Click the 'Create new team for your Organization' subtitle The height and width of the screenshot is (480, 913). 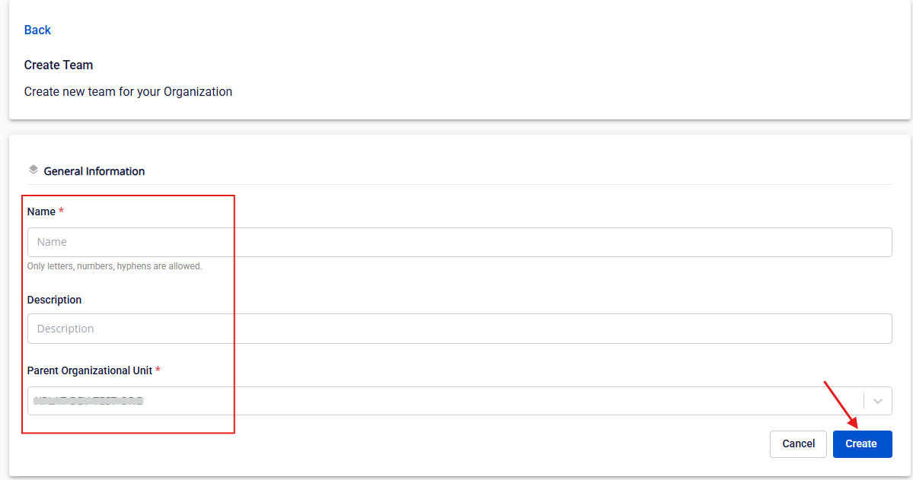click(x=128, y=91)
